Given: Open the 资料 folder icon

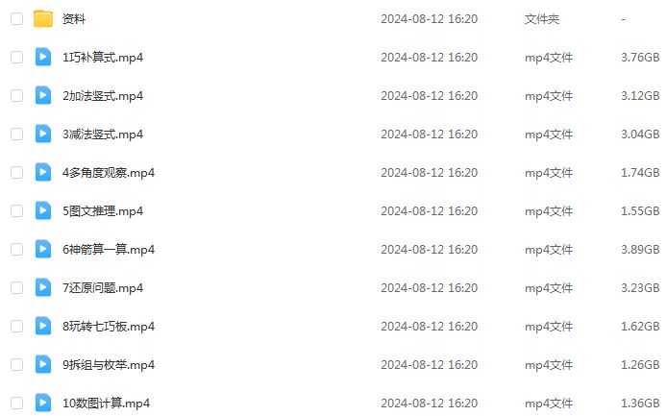Looking at the screenshot, I should pos(43,18).
